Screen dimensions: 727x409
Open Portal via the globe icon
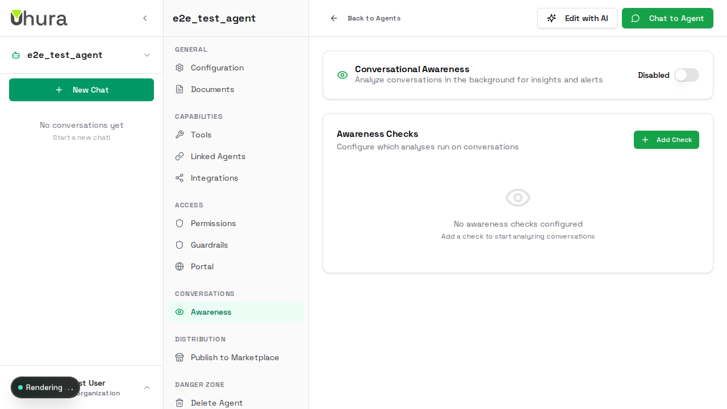[x=179, y=266]
